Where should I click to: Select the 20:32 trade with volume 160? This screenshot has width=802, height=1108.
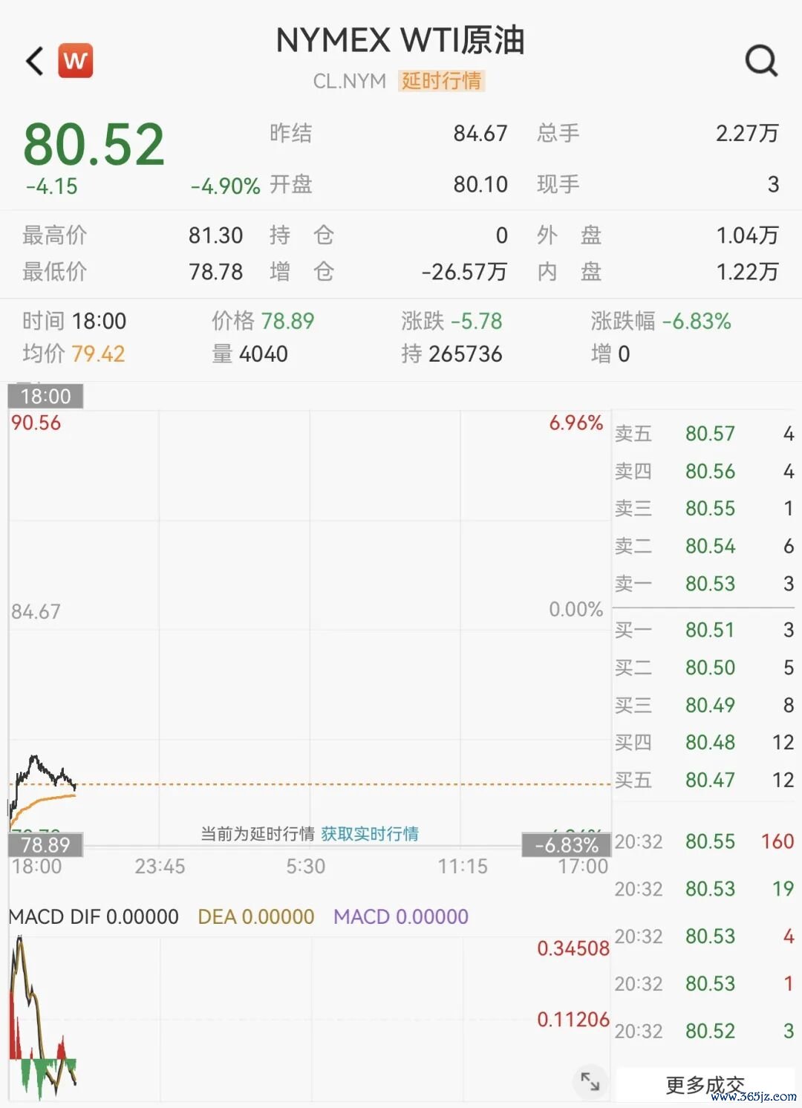704,841
